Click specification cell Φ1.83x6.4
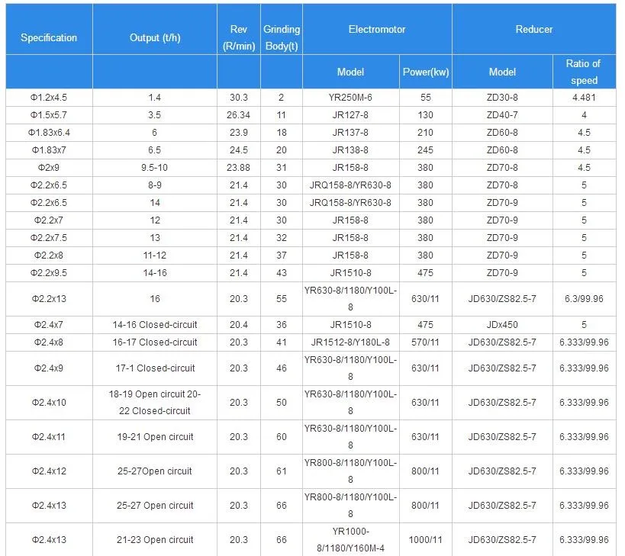This screenshot has width=625, height=556. [x=49, y=133]
